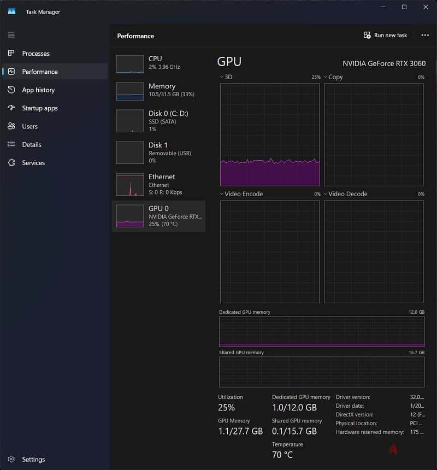Viewport: 437px width, 470px height.
Task: Select the GPU 0 mini graph thumbnail
Action: coord(130,216)
